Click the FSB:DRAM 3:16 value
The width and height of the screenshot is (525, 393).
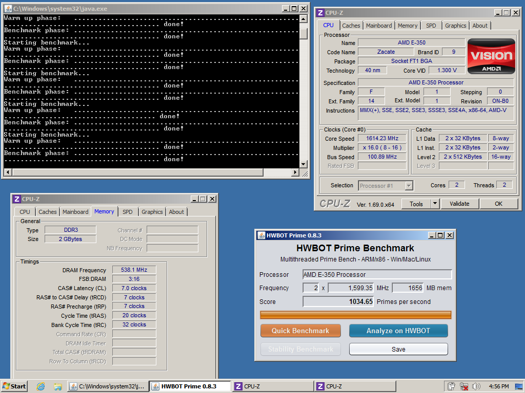click(134, 279)
